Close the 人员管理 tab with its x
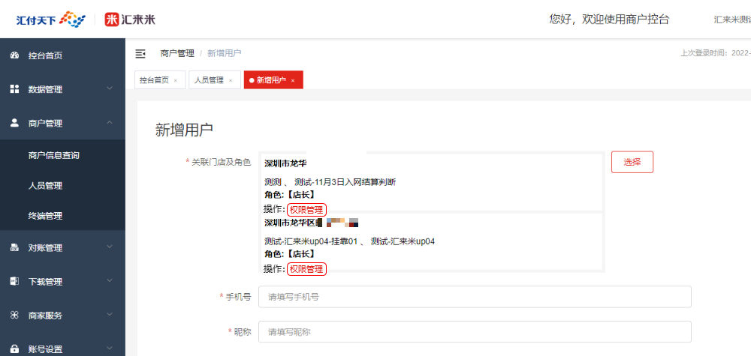Screen dimensions: 751x356 231,81
